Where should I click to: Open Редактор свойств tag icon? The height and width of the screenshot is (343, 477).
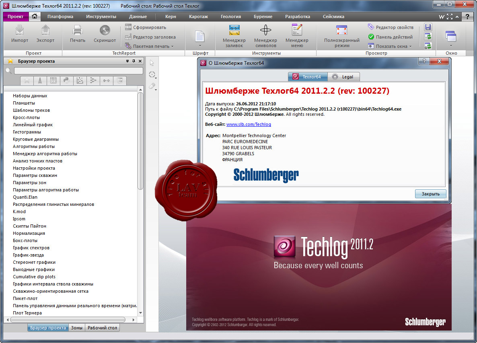391,27
